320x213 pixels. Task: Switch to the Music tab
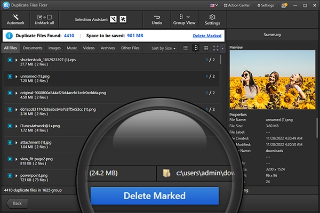[72, 48]
